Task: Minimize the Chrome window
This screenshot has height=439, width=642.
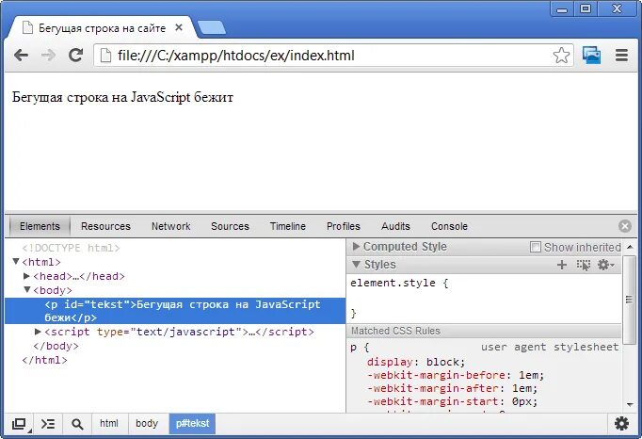Action: tap(562, 8)
